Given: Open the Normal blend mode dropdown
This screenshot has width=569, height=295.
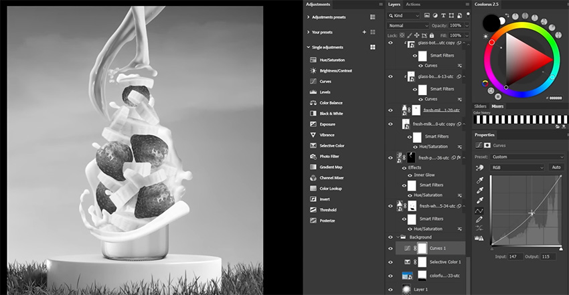Looking at the screenshot, I should (x=408, y=25).
